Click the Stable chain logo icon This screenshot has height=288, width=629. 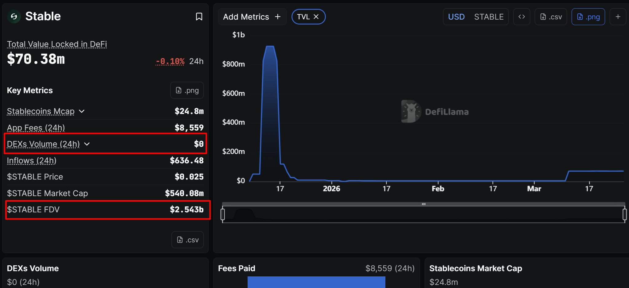tap(14, 17)
